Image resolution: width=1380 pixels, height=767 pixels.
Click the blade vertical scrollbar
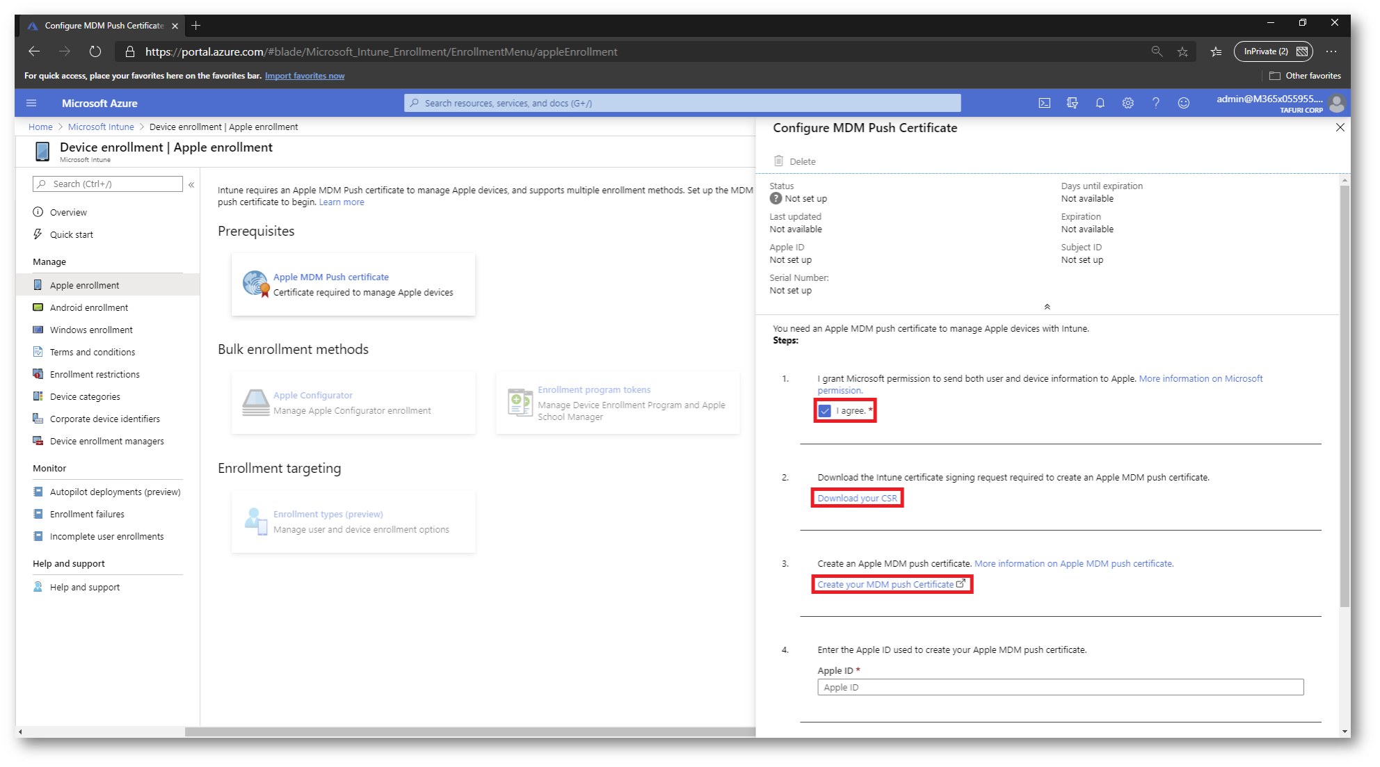tap(1345, 396)
